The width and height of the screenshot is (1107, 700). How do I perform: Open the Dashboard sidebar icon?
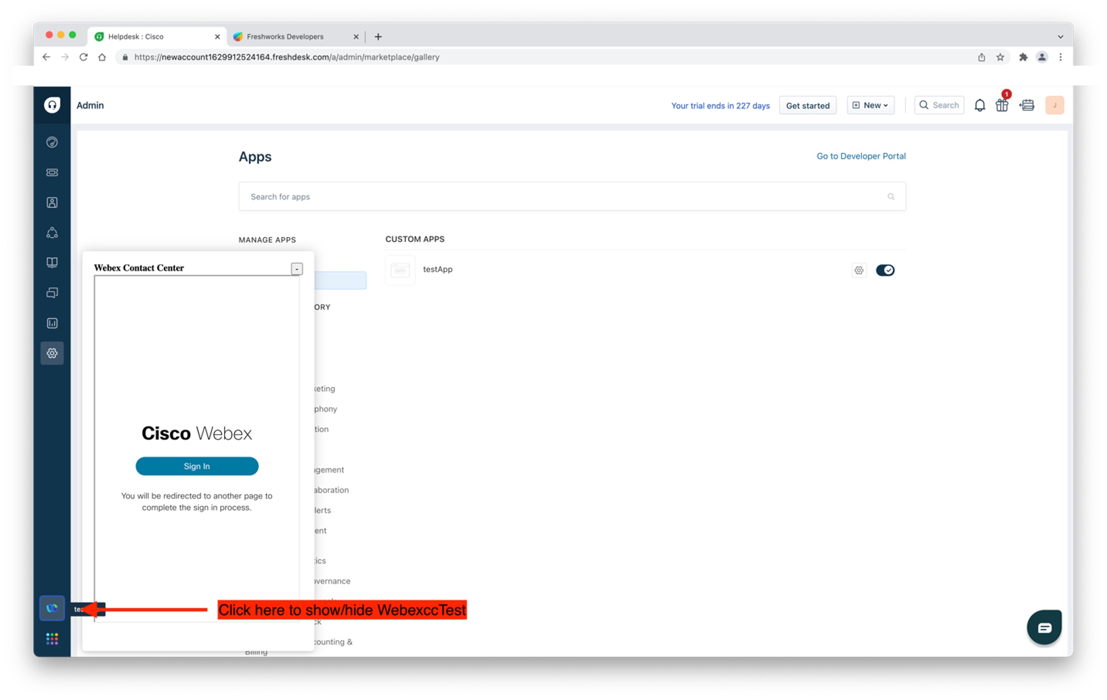52,143
